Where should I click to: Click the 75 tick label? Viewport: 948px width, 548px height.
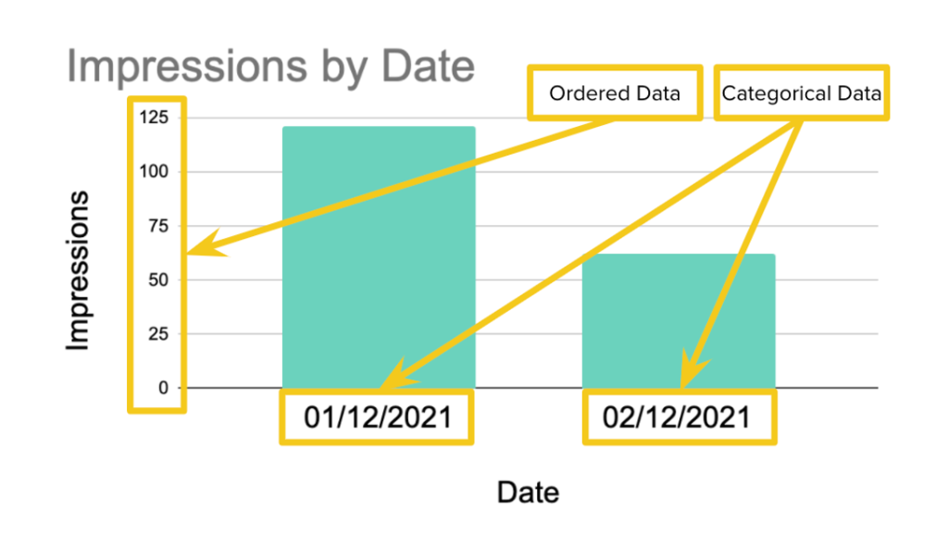click(x=157, y=226)
